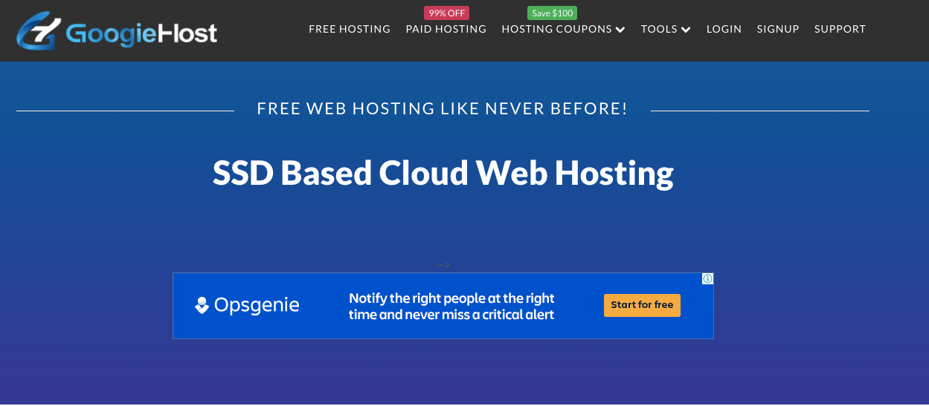
Task: Click the Opsgenie wordmark text in banner
Action: (x=257, y=305)
